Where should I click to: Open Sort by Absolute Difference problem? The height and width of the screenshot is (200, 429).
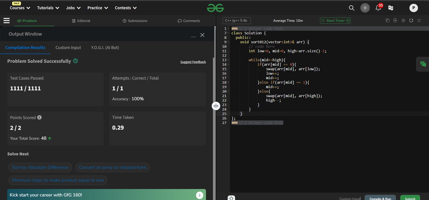point(40,167)
